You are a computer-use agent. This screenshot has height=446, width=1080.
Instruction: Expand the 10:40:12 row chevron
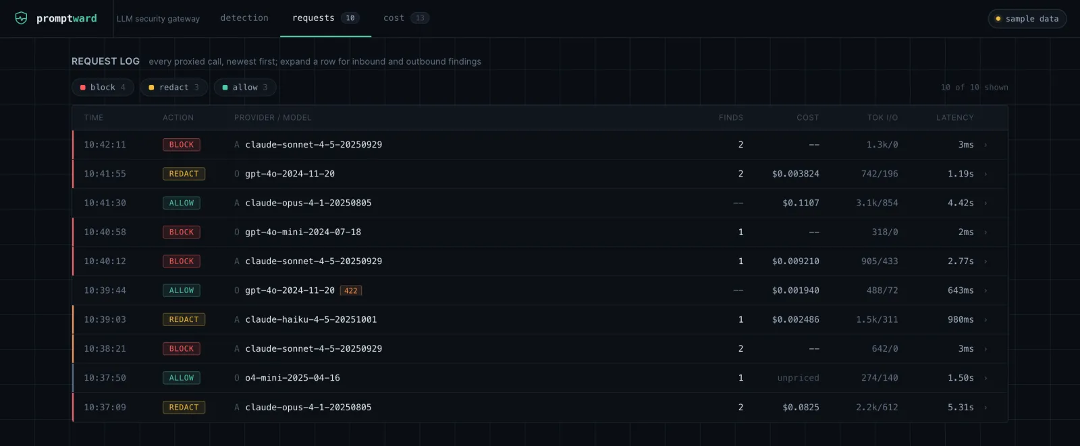(x=986, y=261)
